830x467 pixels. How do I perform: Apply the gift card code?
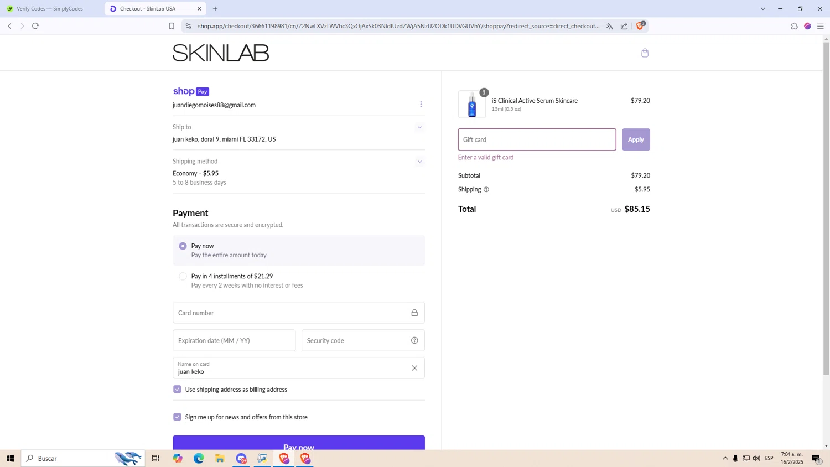[636, 139]
